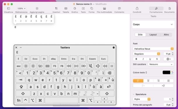Switch to the Altro tab
This screenshot has height=109, width=178.
[x=166, y=35]
